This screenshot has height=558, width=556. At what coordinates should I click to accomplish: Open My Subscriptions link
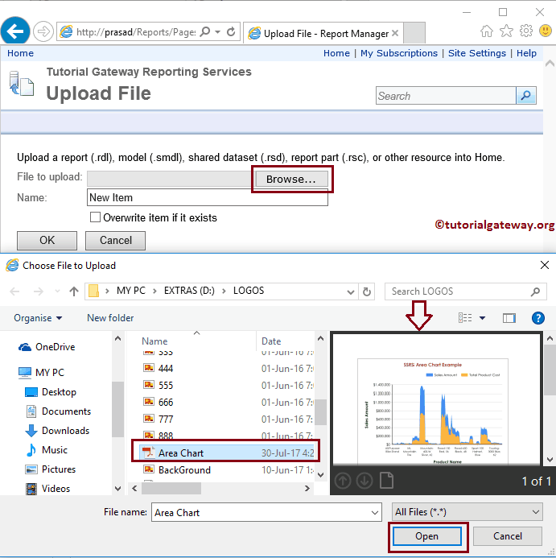click(x=399, y=53)
